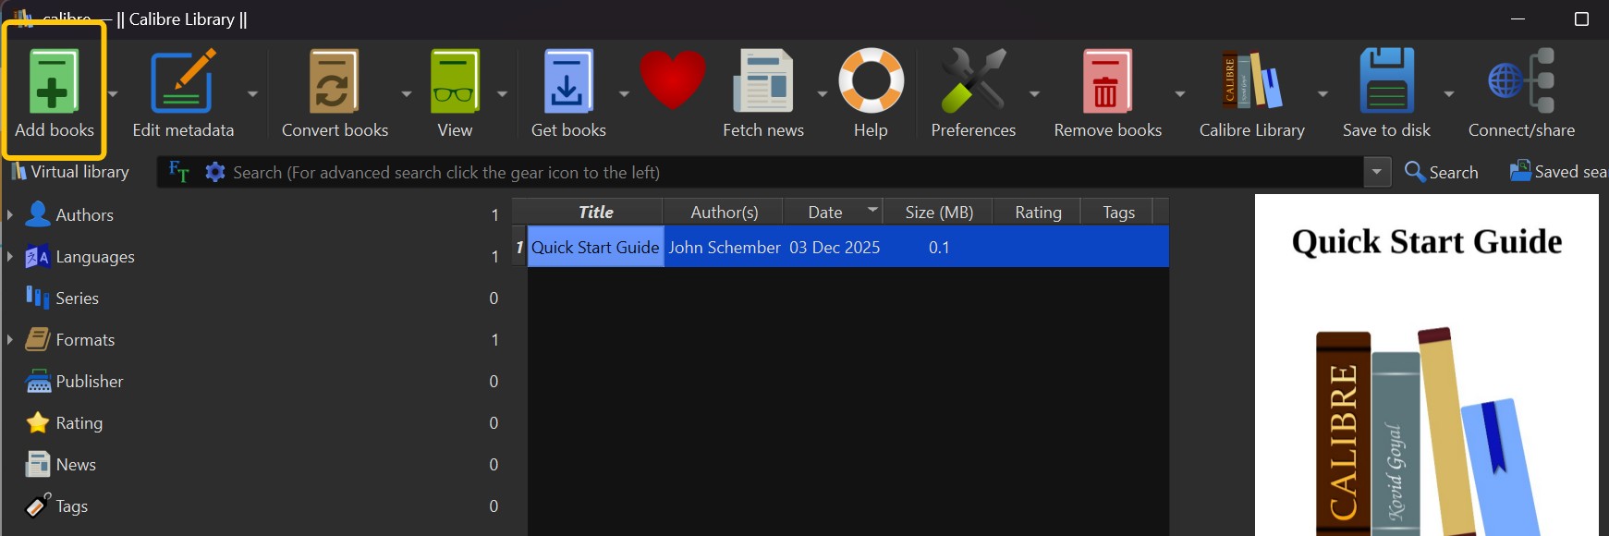Click the 0.1 size cell
Viewport: 1609px width, 536px height.
point(939,247)
